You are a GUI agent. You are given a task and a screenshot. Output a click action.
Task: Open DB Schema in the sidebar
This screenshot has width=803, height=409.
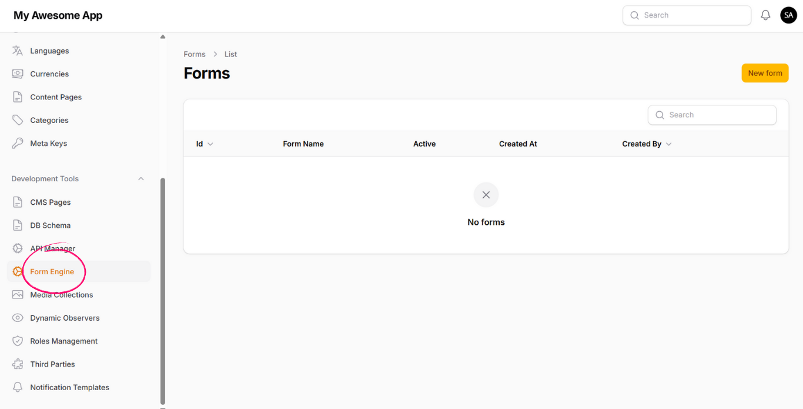[51, 225]
